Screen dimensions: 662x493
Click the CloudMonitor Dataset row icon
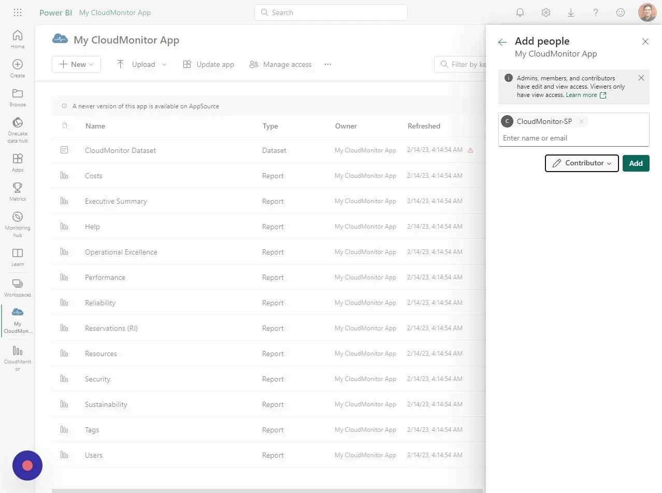point(64,150)
